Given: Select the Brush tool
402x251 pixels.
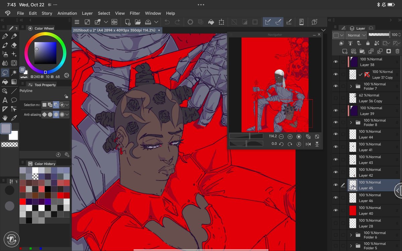Looking at the screenshot, I should pyautogui.click(x=5, y=45).
